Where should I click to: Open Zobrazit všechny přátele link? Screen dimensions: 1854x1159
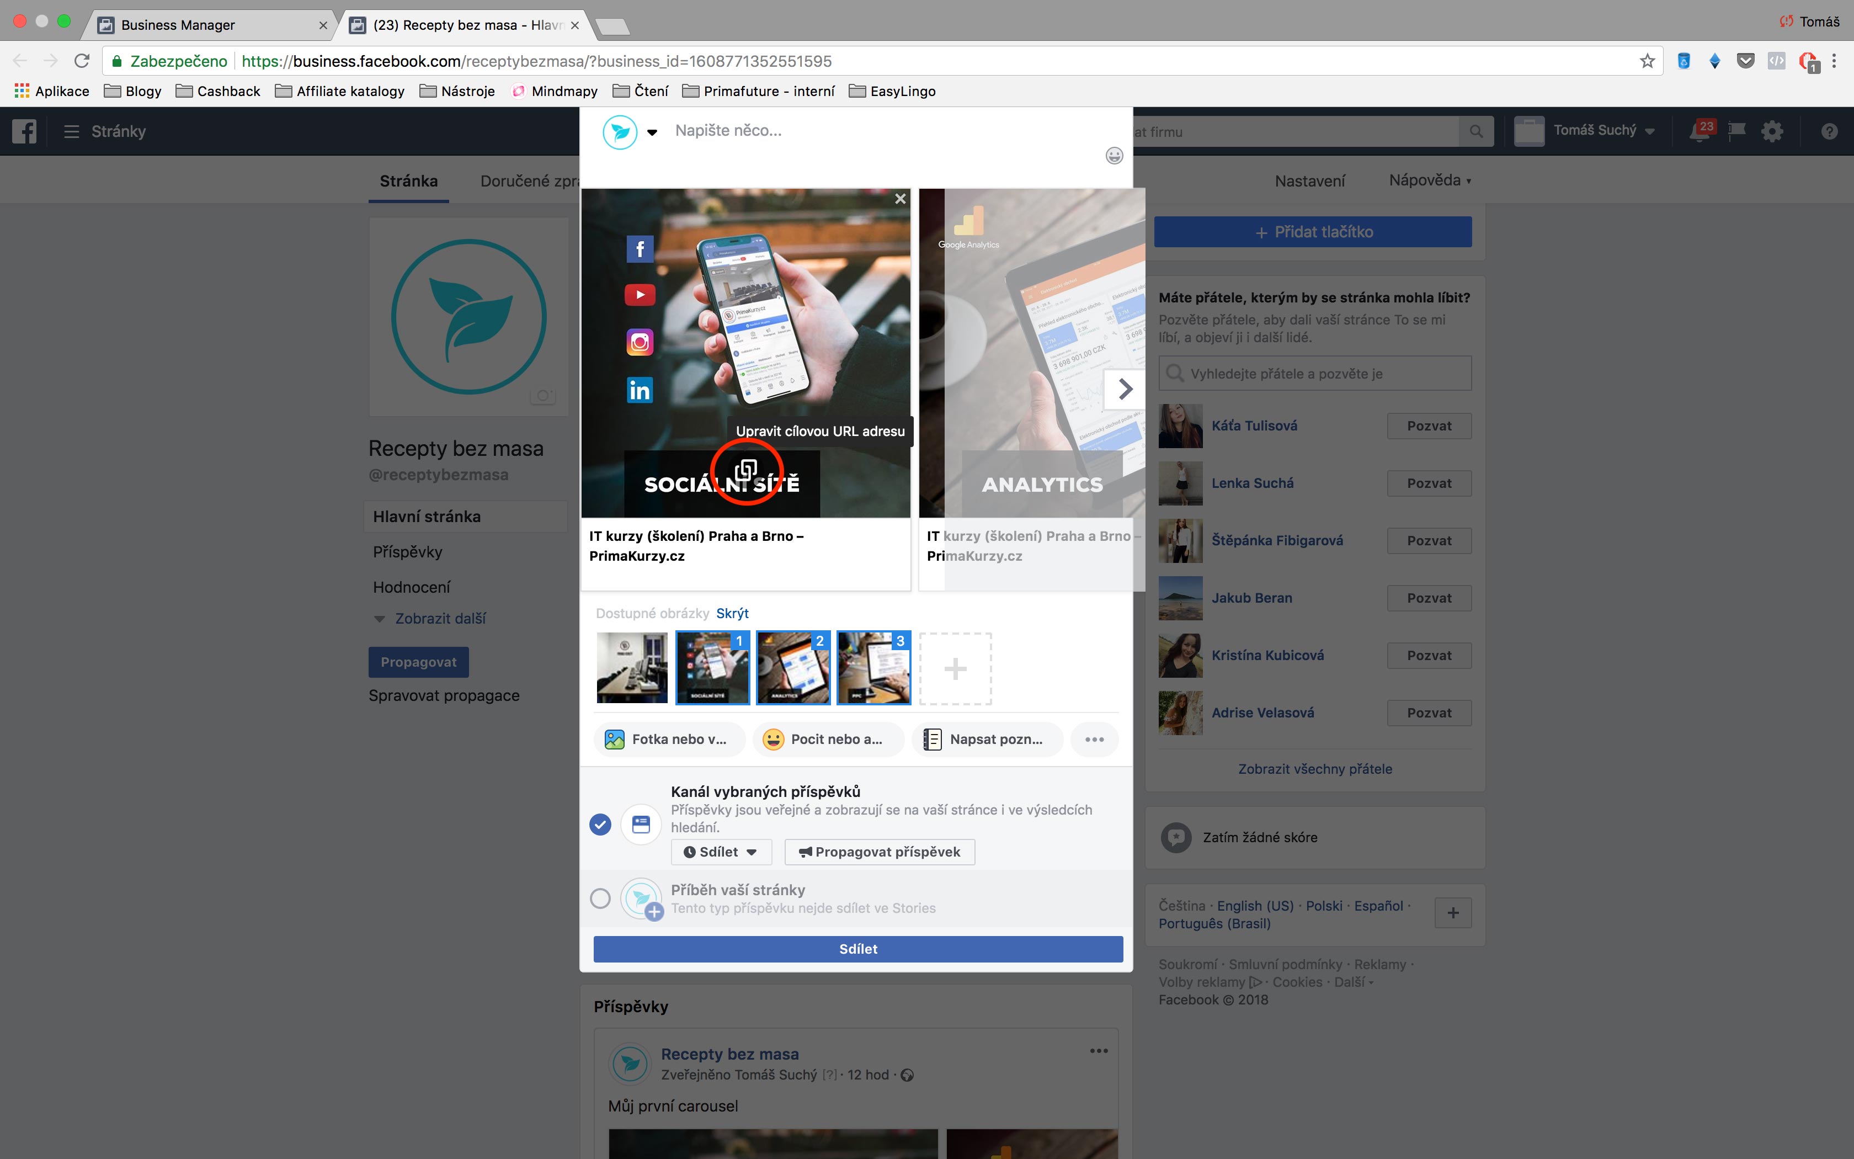1315,769
